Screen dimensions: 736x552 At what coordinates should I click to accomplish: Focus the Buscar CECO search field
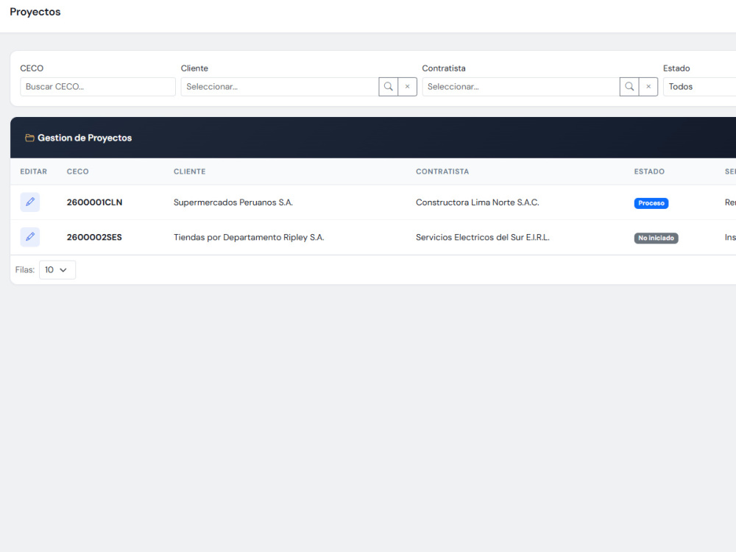click(98, 87)
